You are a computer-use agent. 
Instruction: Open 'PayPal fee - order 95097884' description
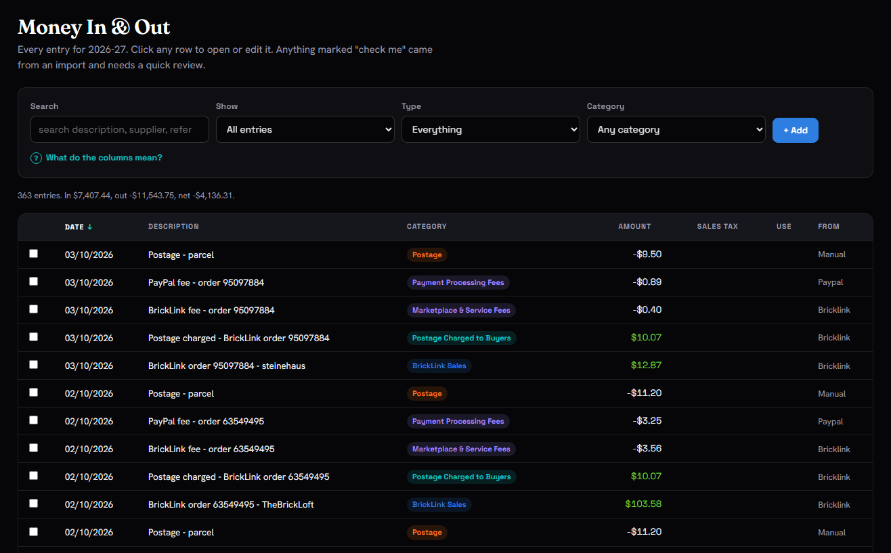pos(206,282)
